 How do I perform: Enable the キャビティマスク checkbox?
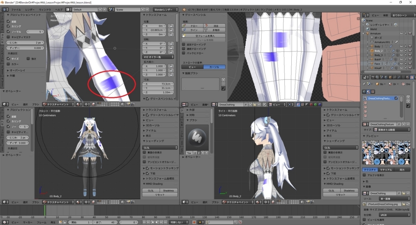[x=9, y=37]
